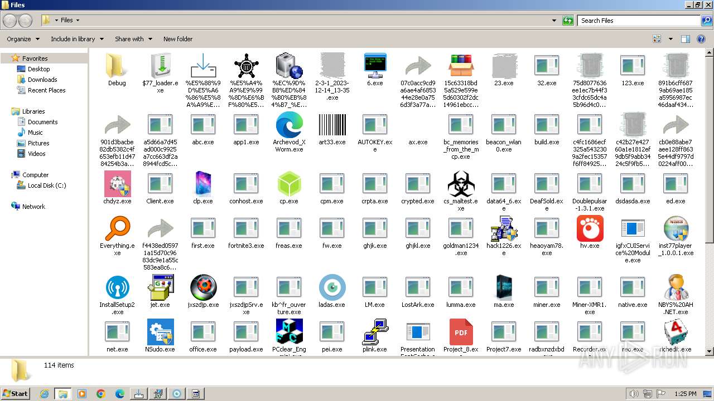Viewport: 714px width, 401px height.
Task: Launch Internet Explorer from taskbar
Action: click(x=44, y=394)
